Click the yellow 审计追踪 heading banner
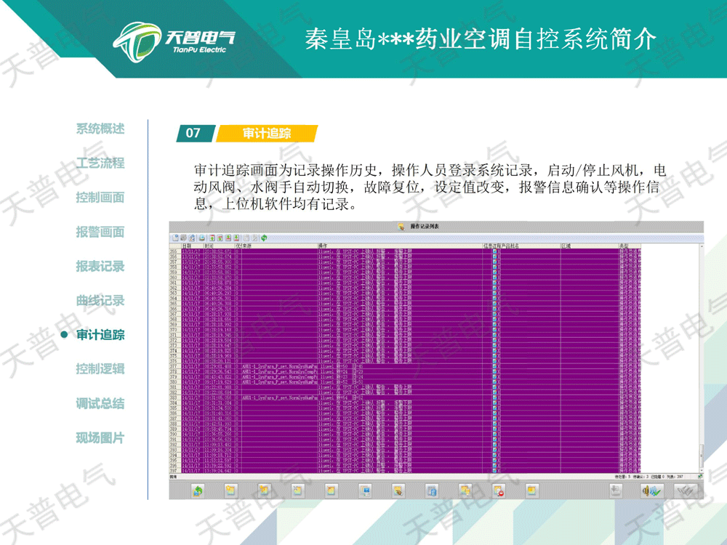The image size is (727, 545). tap(267, 134)
